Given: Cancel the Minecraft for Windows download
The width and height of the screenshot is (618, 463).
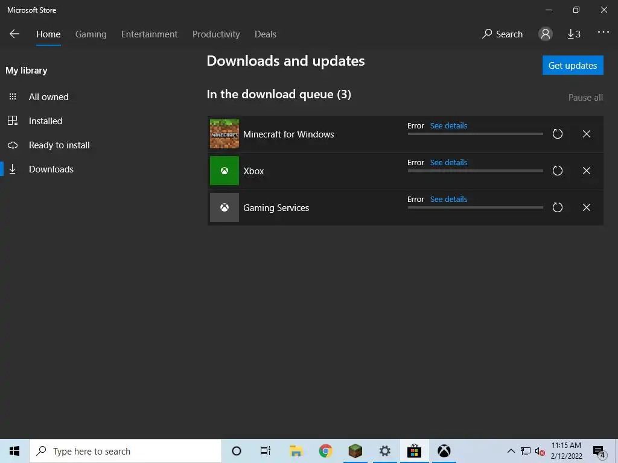Looking at the screenshot, I should tap(587, 134).
